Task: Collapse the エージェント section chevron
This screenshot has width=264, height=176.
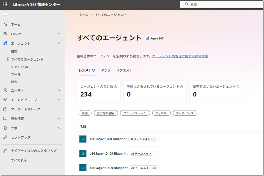Action: (x=60, y=43)
